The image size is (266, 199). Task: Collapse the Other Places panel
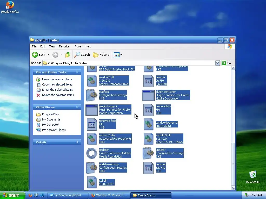tap(77, 107)
